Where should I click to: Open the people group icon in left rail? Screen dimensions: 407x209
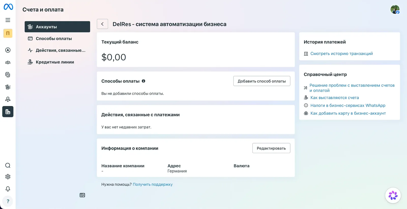pyautogui.click(x=8, y=62)
